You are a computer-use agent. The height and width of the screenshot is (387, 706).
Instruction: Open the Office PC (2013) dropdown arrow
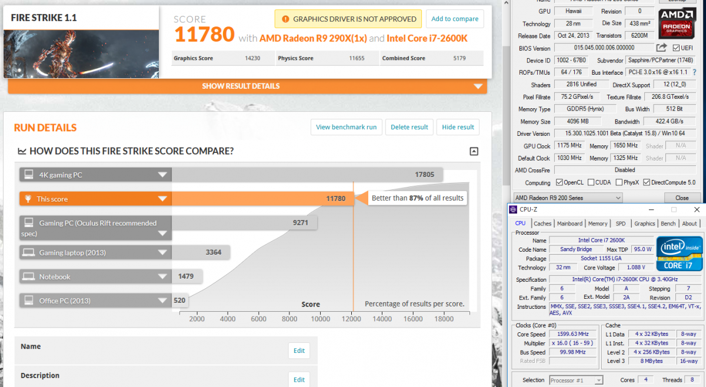[x=162, y=301]
